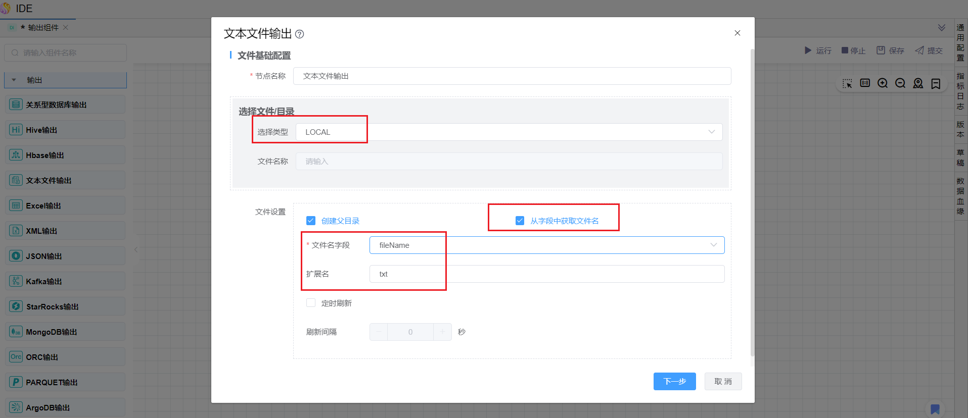The height and width of the screenshot is (418, 968).
Task: Click the save 保存 disk icon
Action: (x=881, y=50)
